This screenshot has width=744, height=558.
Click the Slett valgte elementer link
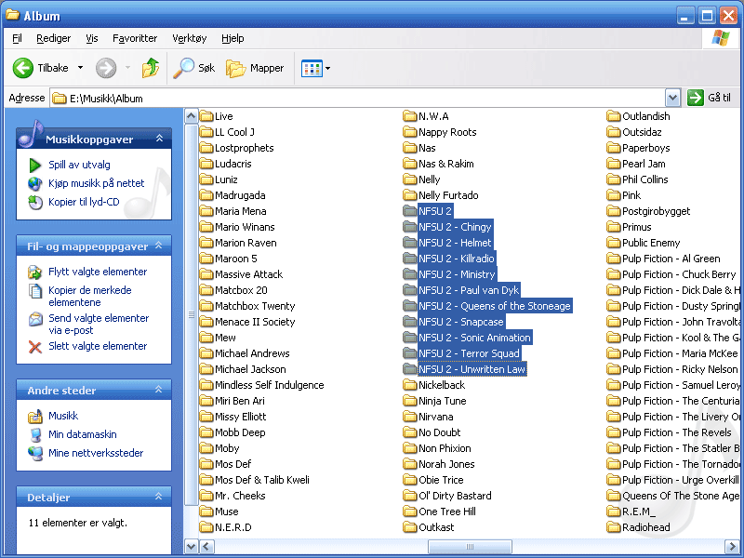coord(98,346)
